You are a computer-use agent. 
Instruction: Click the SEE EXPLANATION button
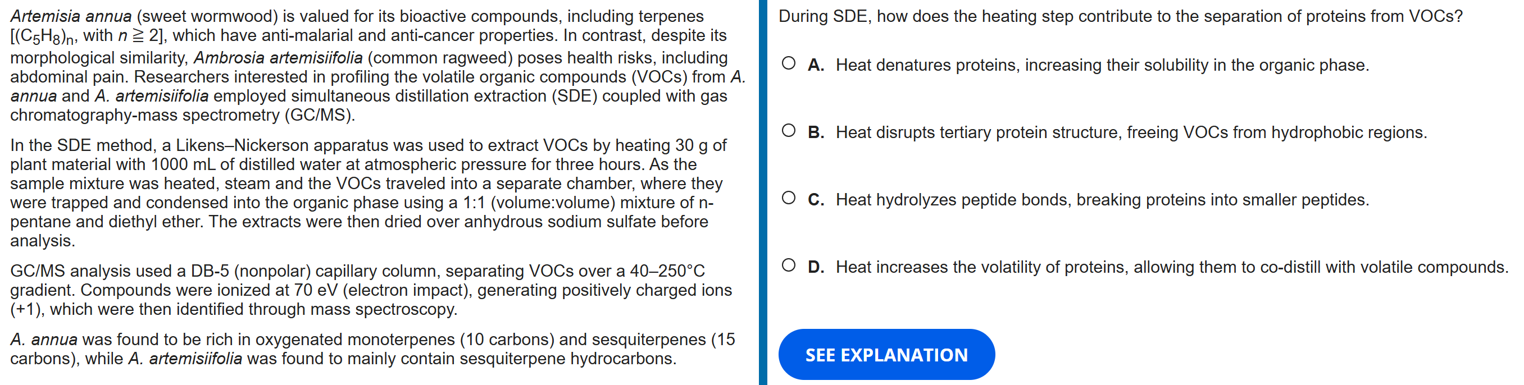886,354
